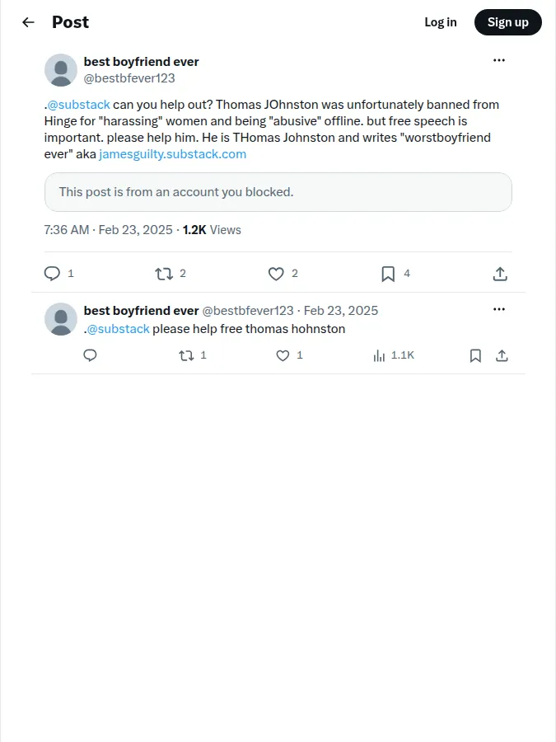
Task: Open the main post author's avatar
Action: (61, 70)
